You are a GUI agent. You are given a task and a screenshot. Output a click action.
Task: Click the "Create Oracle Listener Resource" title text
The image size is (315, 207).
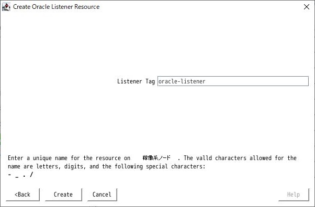coord(57,7)
